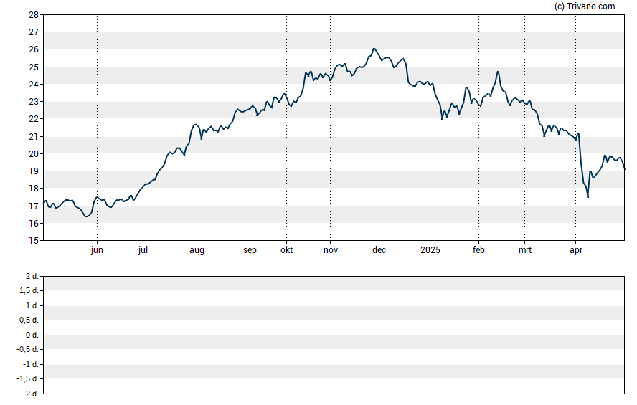Click the 'jun' month label on the x-axis
This screenshot has width=637, height=405.
point(97,250)
